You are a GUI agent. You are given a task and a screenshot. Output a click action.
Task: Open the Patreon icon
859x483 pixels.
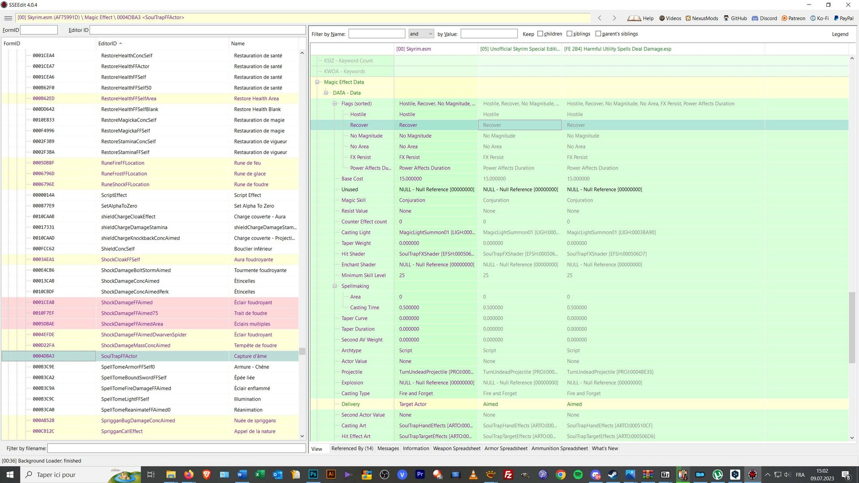[x=784, y=18]
